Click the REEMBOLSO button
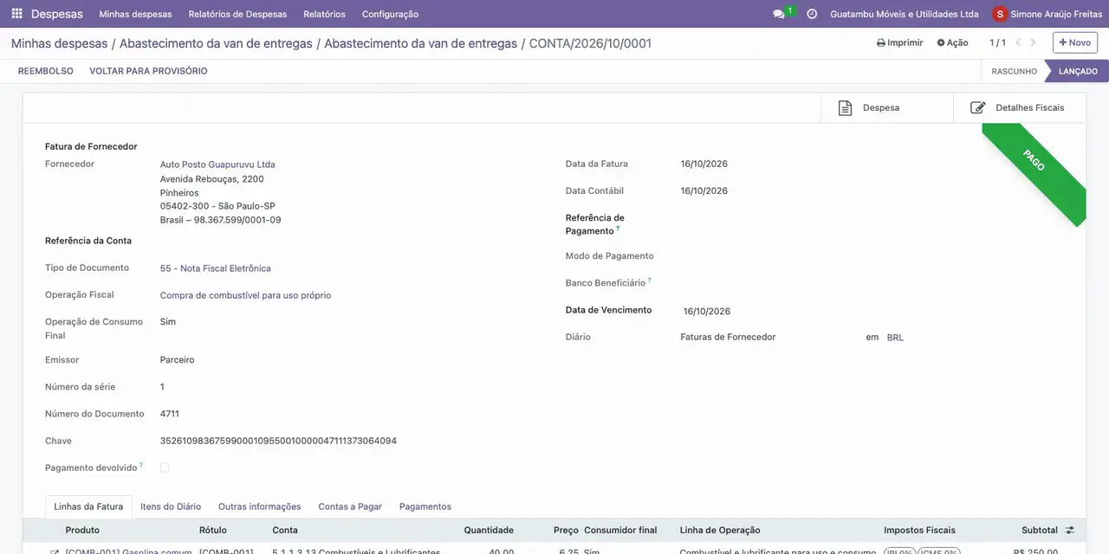The width and height of the screenshot is (1109, 554). coord(46,71)
